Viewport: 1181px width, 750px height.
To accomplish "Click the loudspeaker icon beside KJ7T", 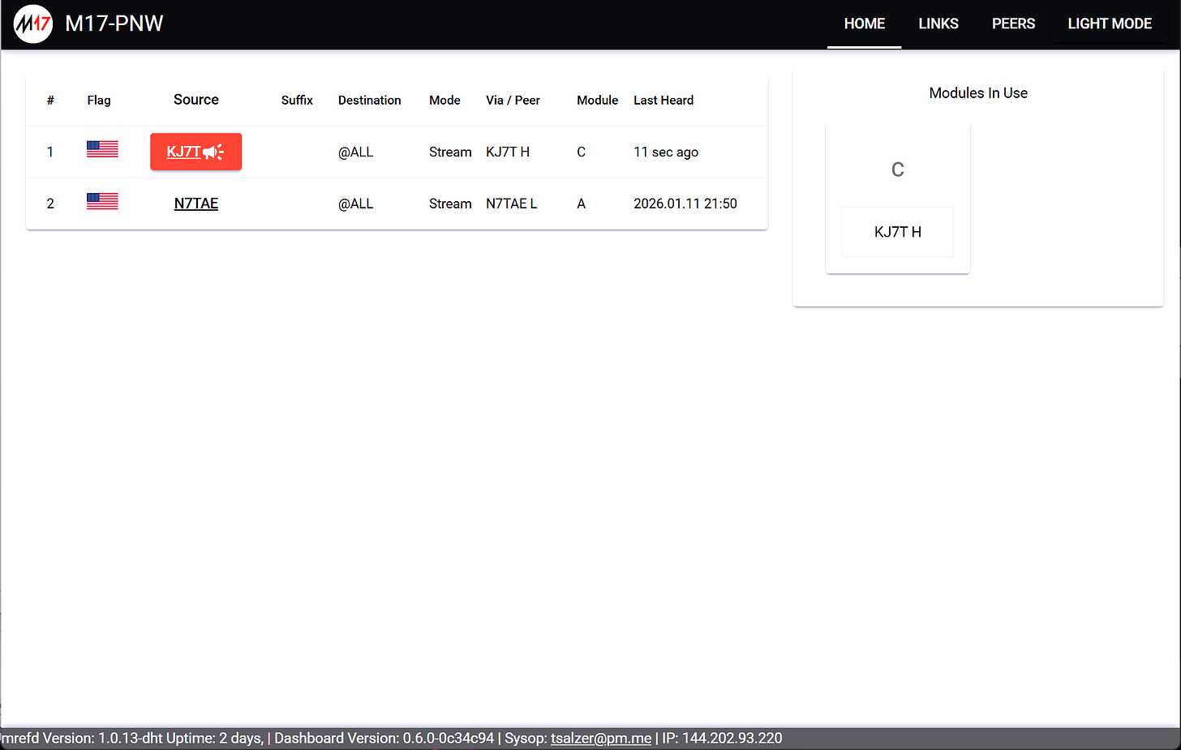I will pos(213,152).
